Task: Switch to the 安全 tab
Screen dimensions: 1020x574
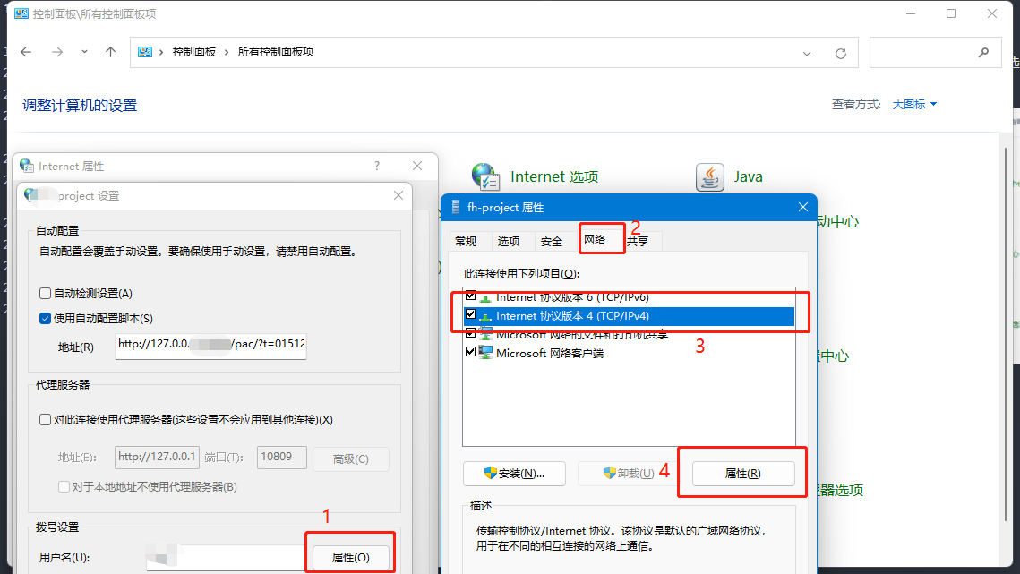Action: (552, 241)
